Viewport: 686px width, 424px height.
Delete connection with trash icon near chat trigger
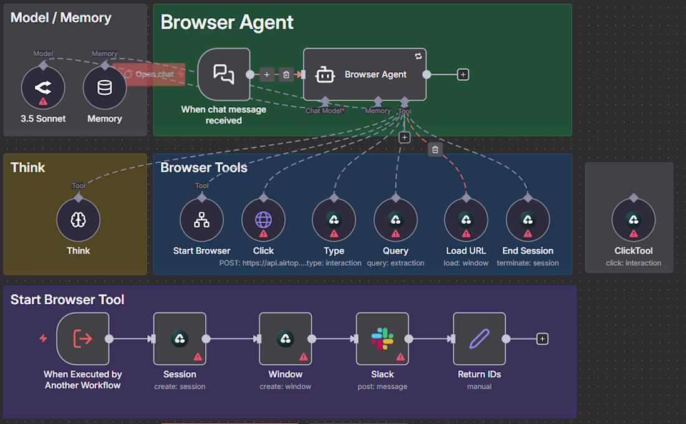(286, 75)
